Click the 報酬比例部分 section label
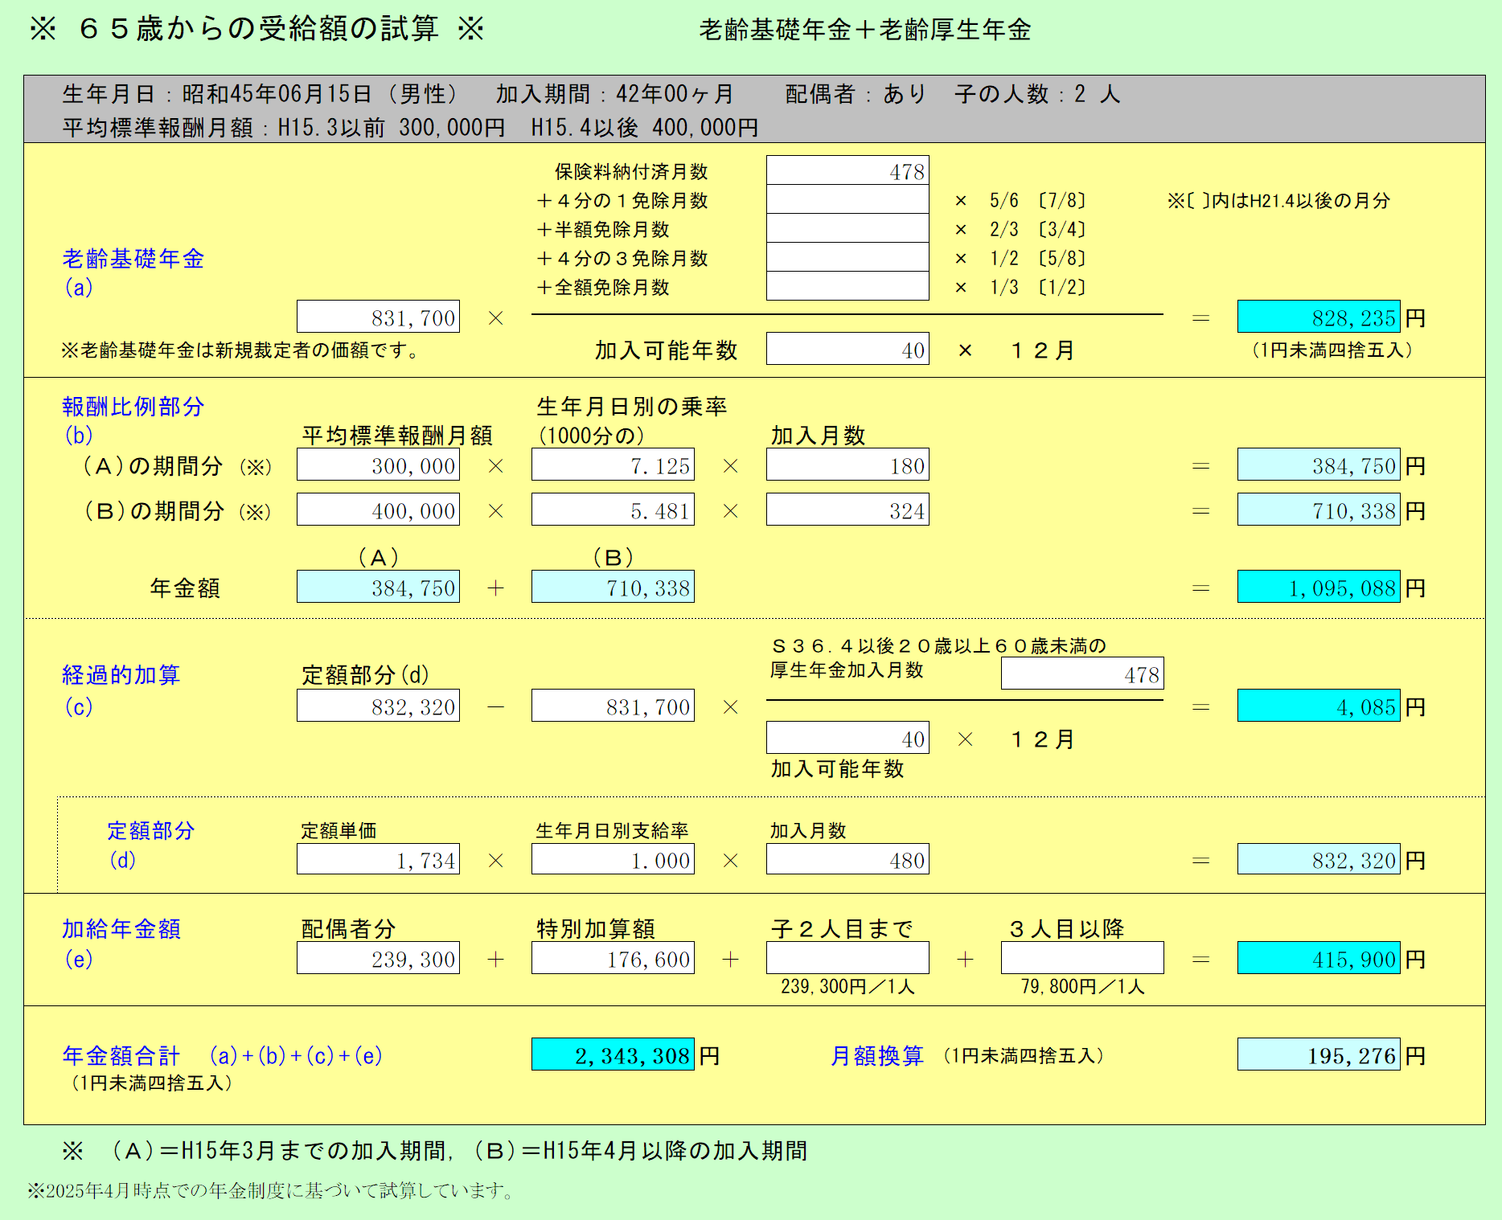 pos(133,407)
